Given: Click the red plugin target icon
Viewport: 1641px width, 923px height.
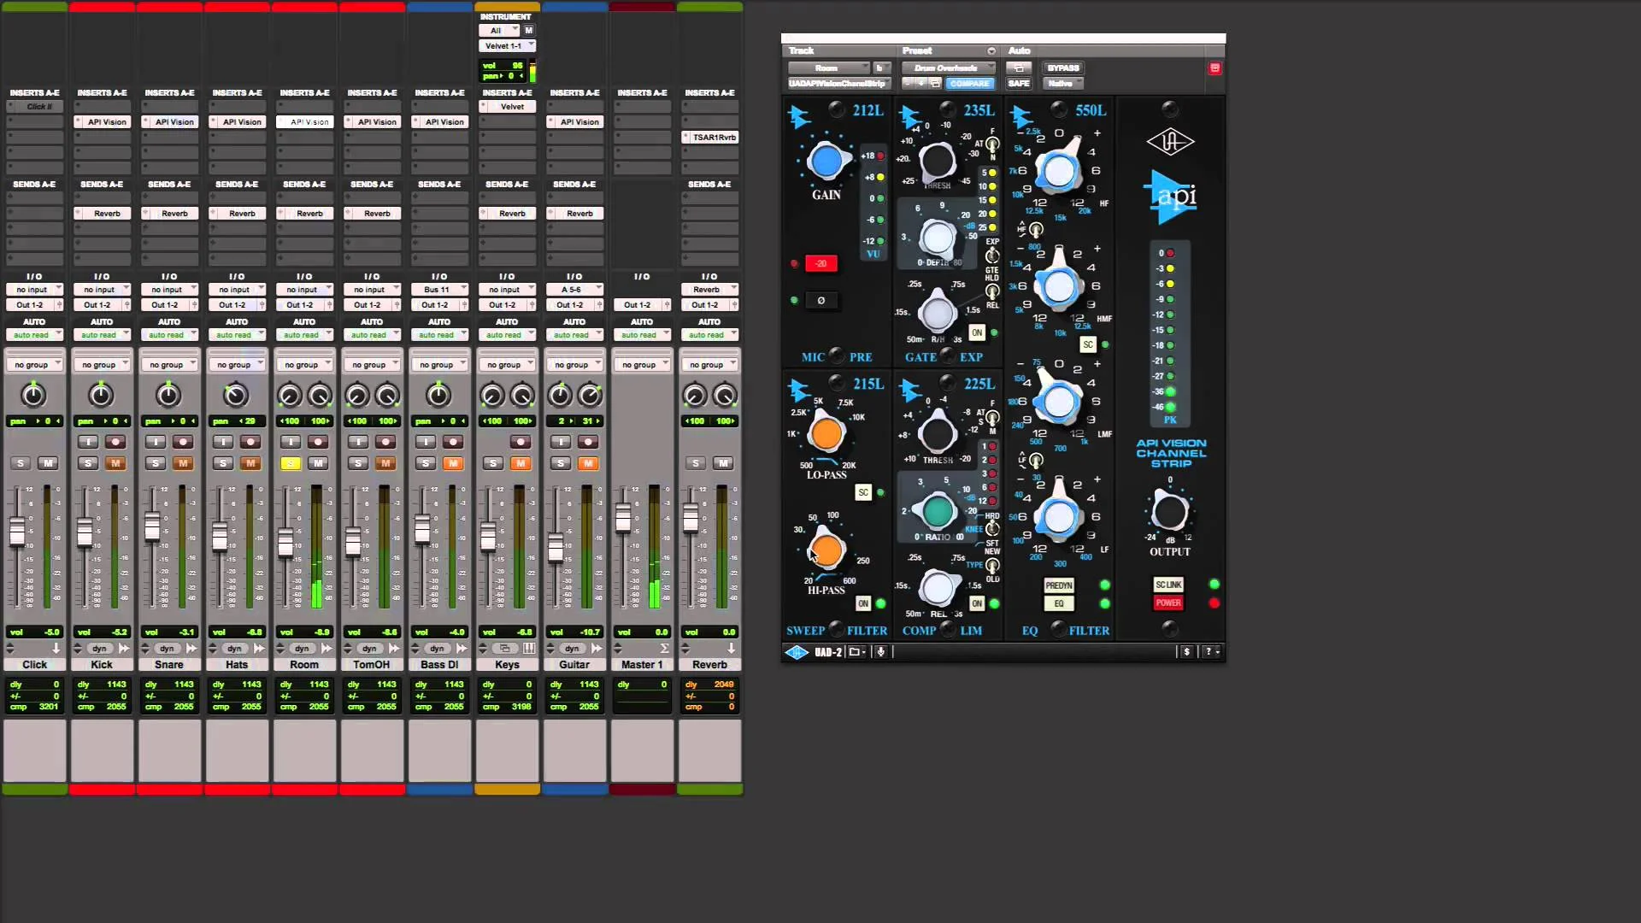Looking at the screenshot, I should [1215, 68].
